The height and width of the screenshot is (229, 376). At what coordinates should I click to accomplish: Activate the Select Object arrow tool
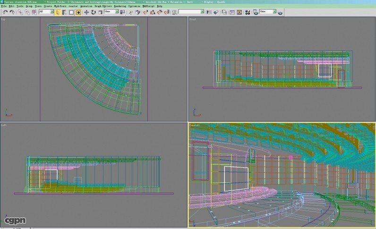tap(57, 12)
